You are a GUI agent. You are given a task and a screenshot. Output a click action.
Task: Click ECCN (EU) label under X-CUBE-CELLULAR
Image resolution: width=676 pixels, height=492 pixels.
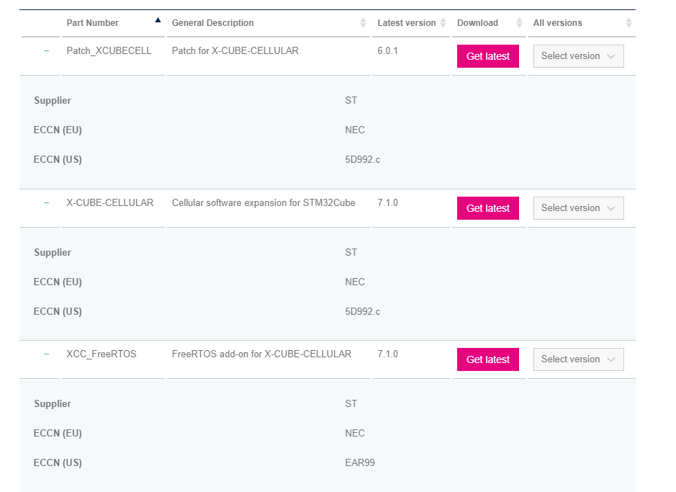point(58,282)
